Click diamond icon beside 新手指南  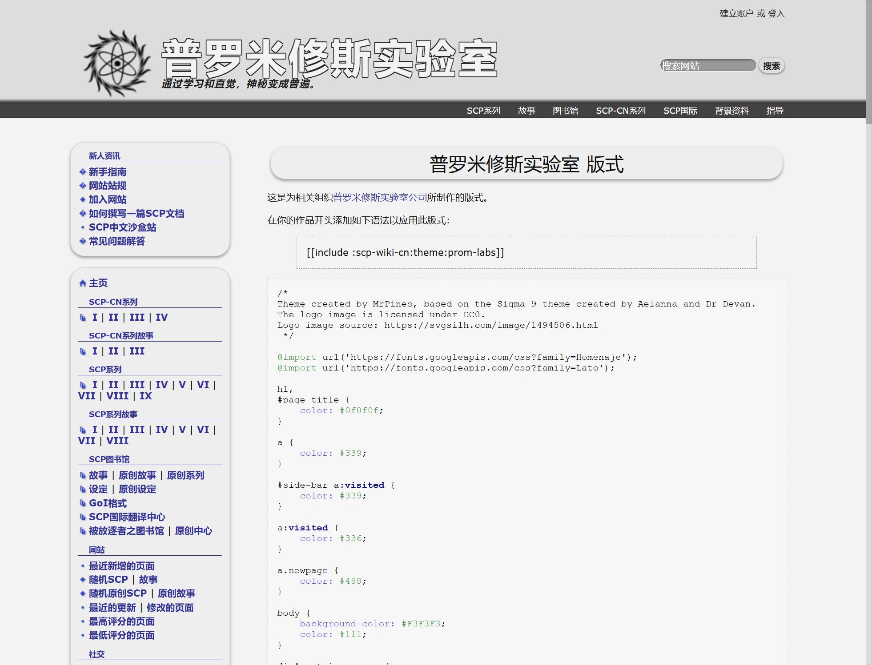click(x=82, y=172)
